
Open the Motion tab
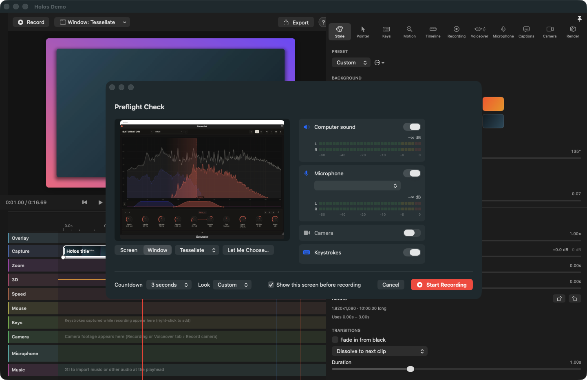tap(410, 32)
